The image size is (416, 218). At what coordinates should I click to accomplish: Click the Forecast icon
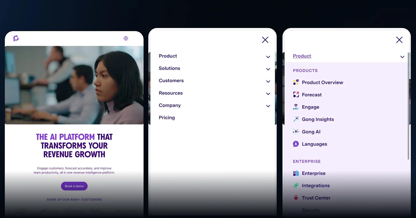pyautogui.click(x=296, y=95)
